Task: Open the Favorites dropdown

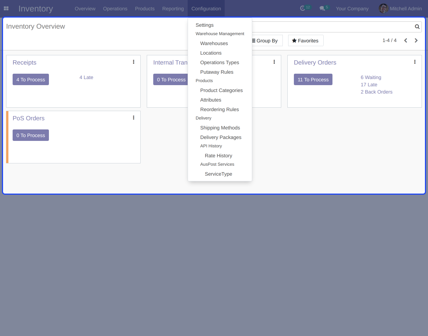Action: (x=305, y=40)
